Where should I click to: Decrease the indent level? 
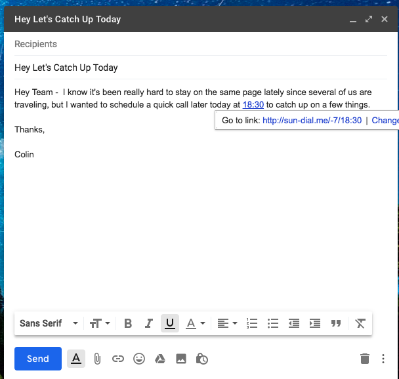(294, 323)
